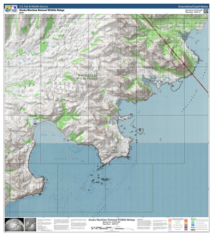Click the U.S. Fish & Wildlife Service shield logo
This screenshot has width=213, height=236.
(x=7, y=9)
